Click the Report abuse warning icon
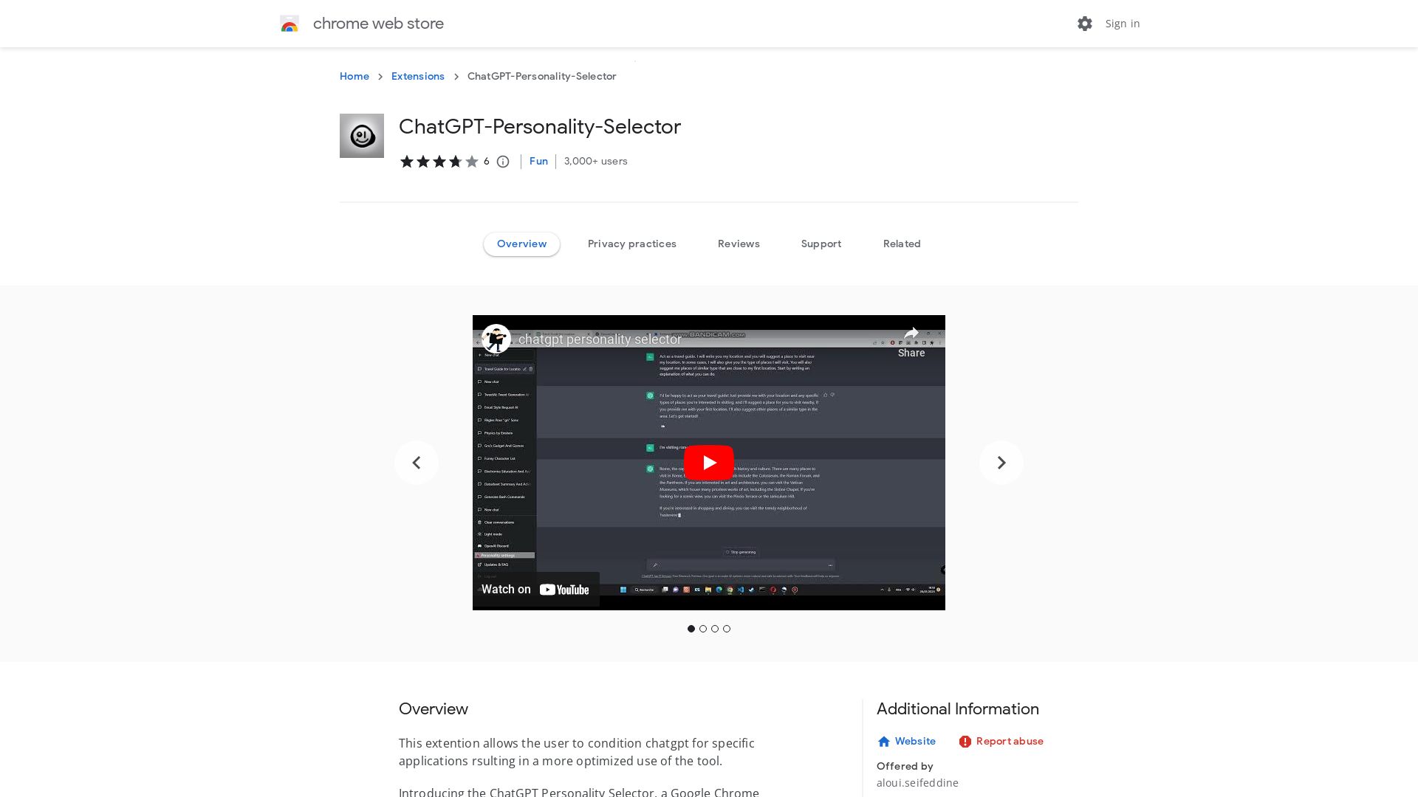 click(x=965, y=742)
